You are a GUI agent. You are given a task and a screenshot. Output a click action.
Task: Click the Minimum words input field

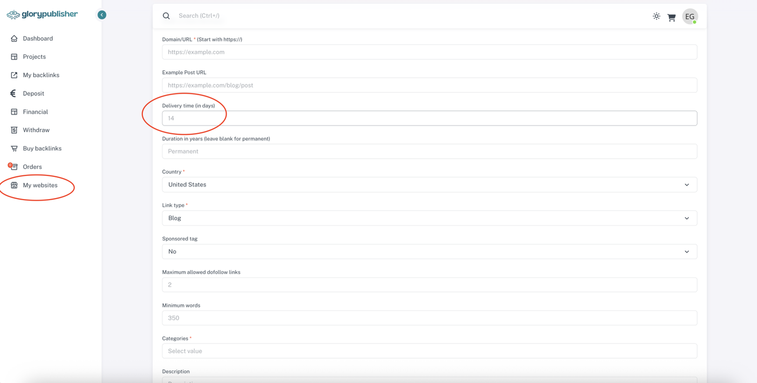coord(429,318)
